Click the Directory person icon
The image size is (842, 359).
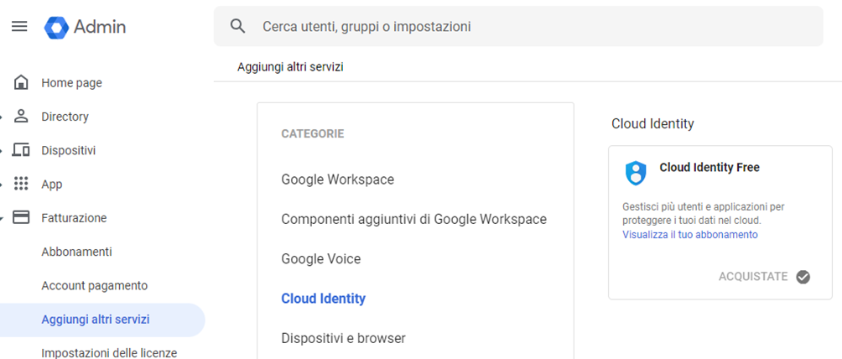click(21, 116)
